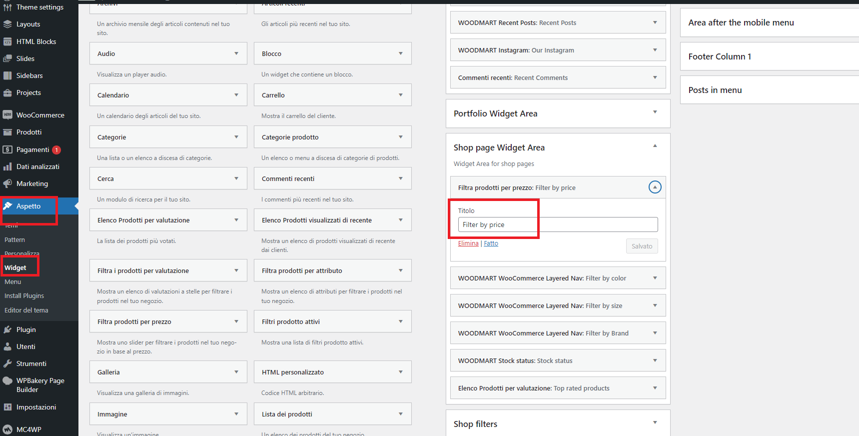This screenshot has height=436, width=859.
Task: Click the Plugin plug icon
Action: point(7,329)
